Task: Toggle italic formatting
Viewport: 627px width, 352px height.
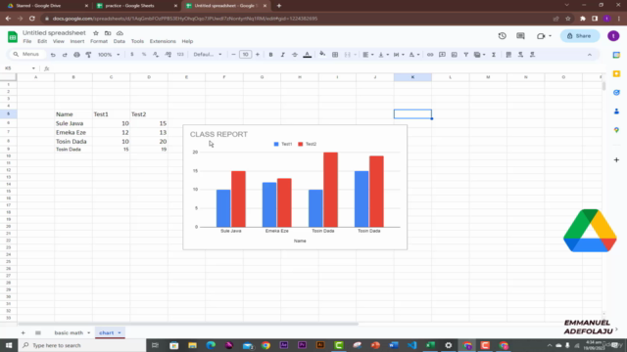Action: click(x=283, y=55)
